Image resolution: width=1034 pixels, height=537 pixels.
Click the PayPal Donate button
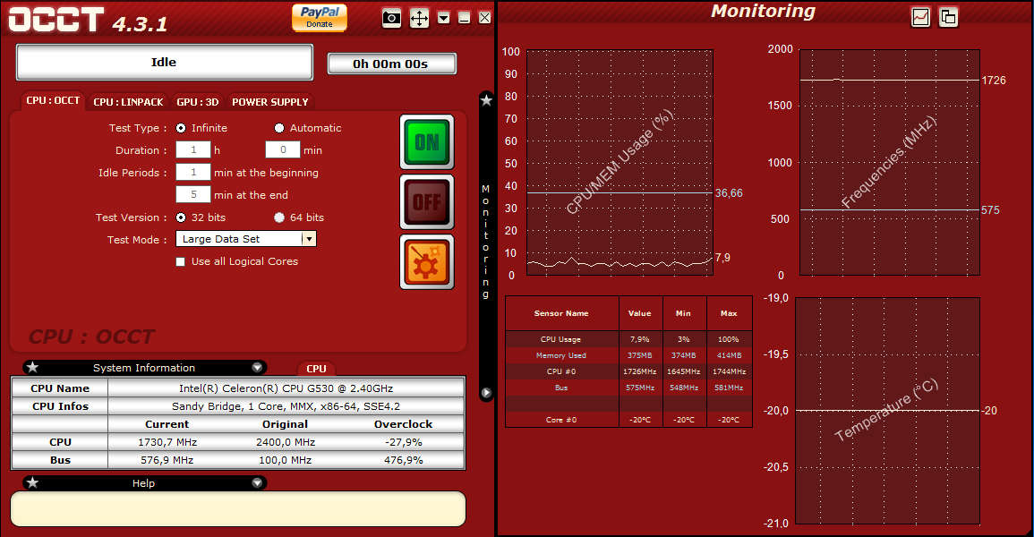(320, 17)
